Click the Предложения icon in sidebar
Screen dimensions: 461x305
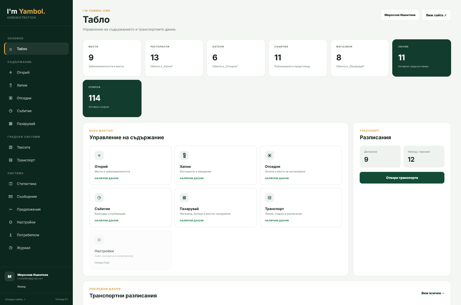[11, 209]
